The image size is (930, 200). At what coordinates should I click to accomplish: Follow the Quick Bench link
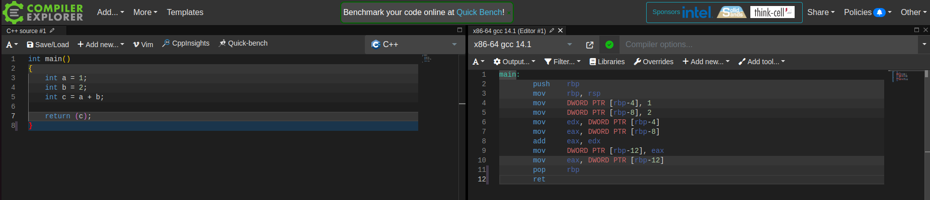(479, 12)
